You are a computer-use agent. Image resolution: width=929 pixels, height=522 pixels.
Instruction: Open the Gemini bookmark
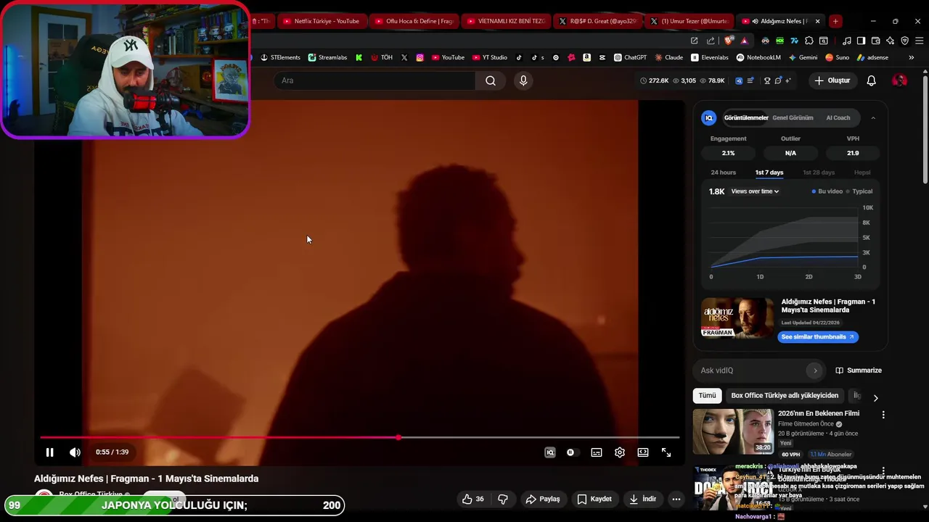[803, 57]
